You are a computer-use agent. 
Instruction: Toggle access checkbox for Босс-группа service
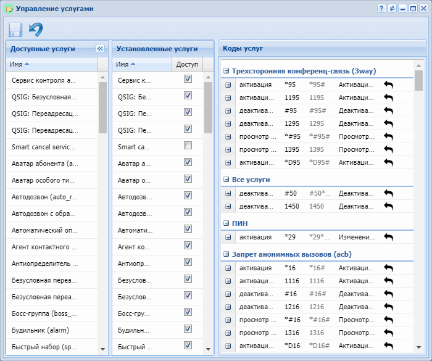pos(188,312)
